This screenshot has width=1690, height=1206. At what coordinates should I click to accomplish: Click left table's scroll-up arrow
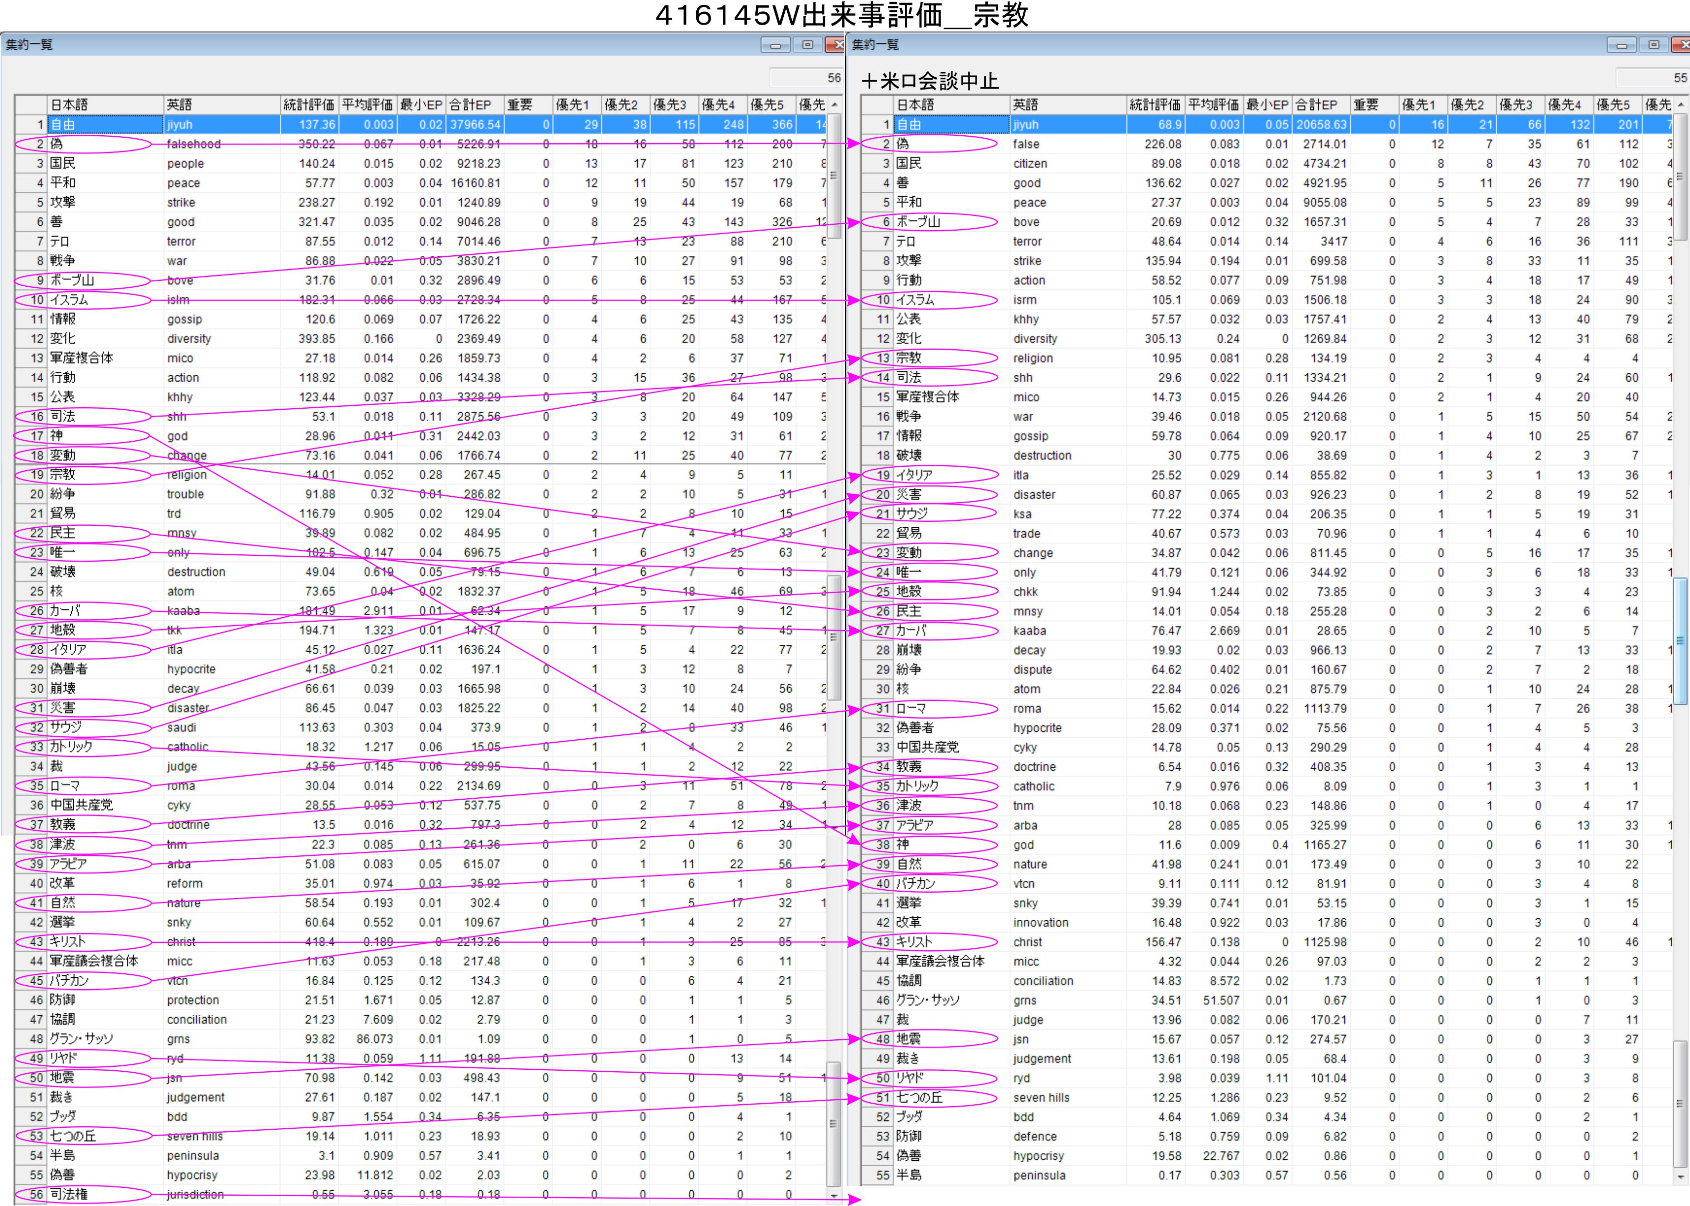click(x=834, y=105)
